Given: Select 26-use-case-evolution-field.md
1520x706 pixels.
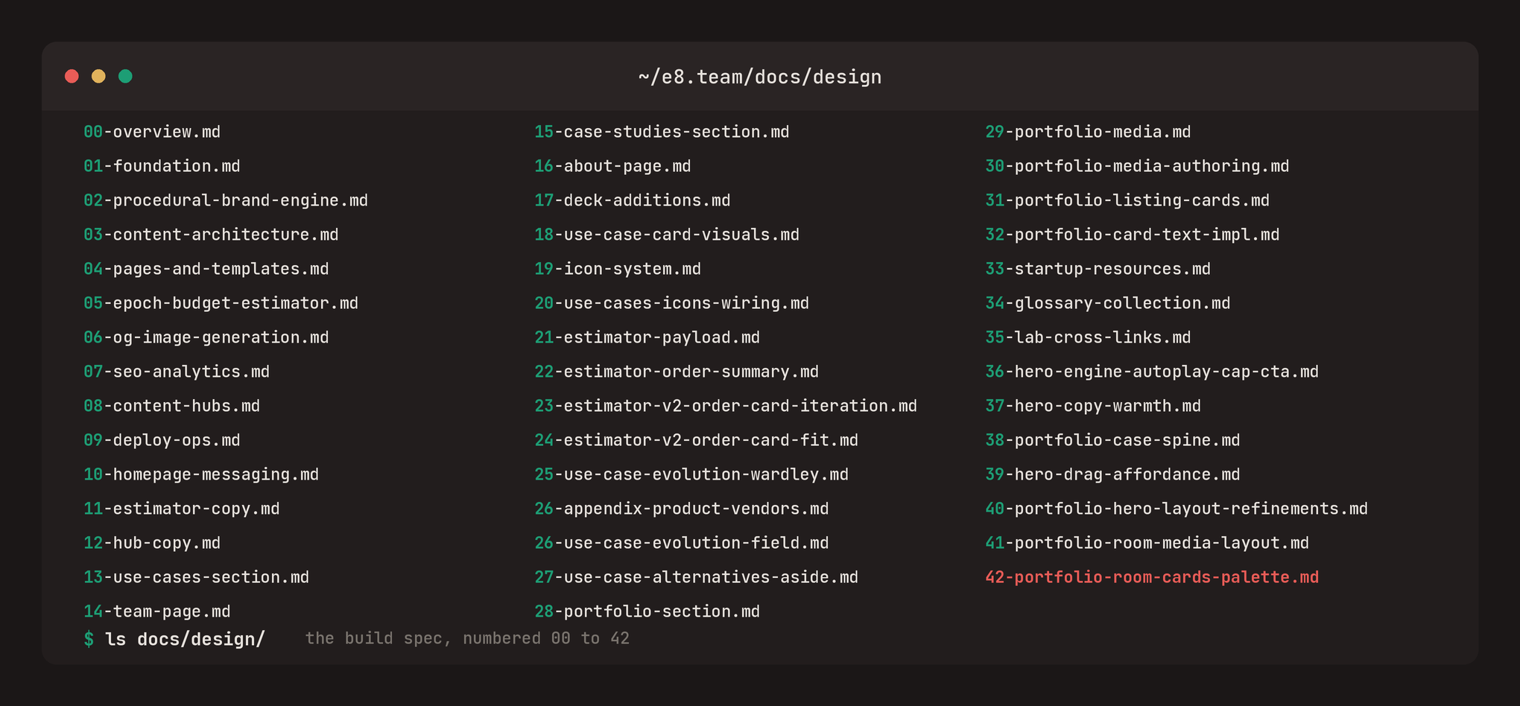Looking at the screenshot, I should click(x=682, y=543).
